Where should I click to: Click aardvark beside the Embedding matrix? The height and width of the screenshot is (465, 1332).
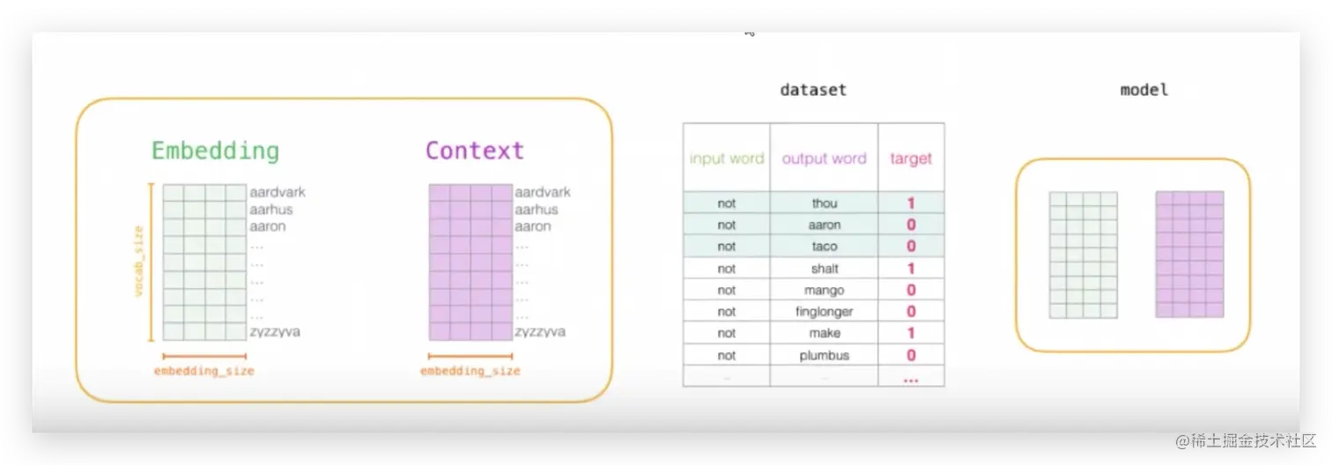277,192
